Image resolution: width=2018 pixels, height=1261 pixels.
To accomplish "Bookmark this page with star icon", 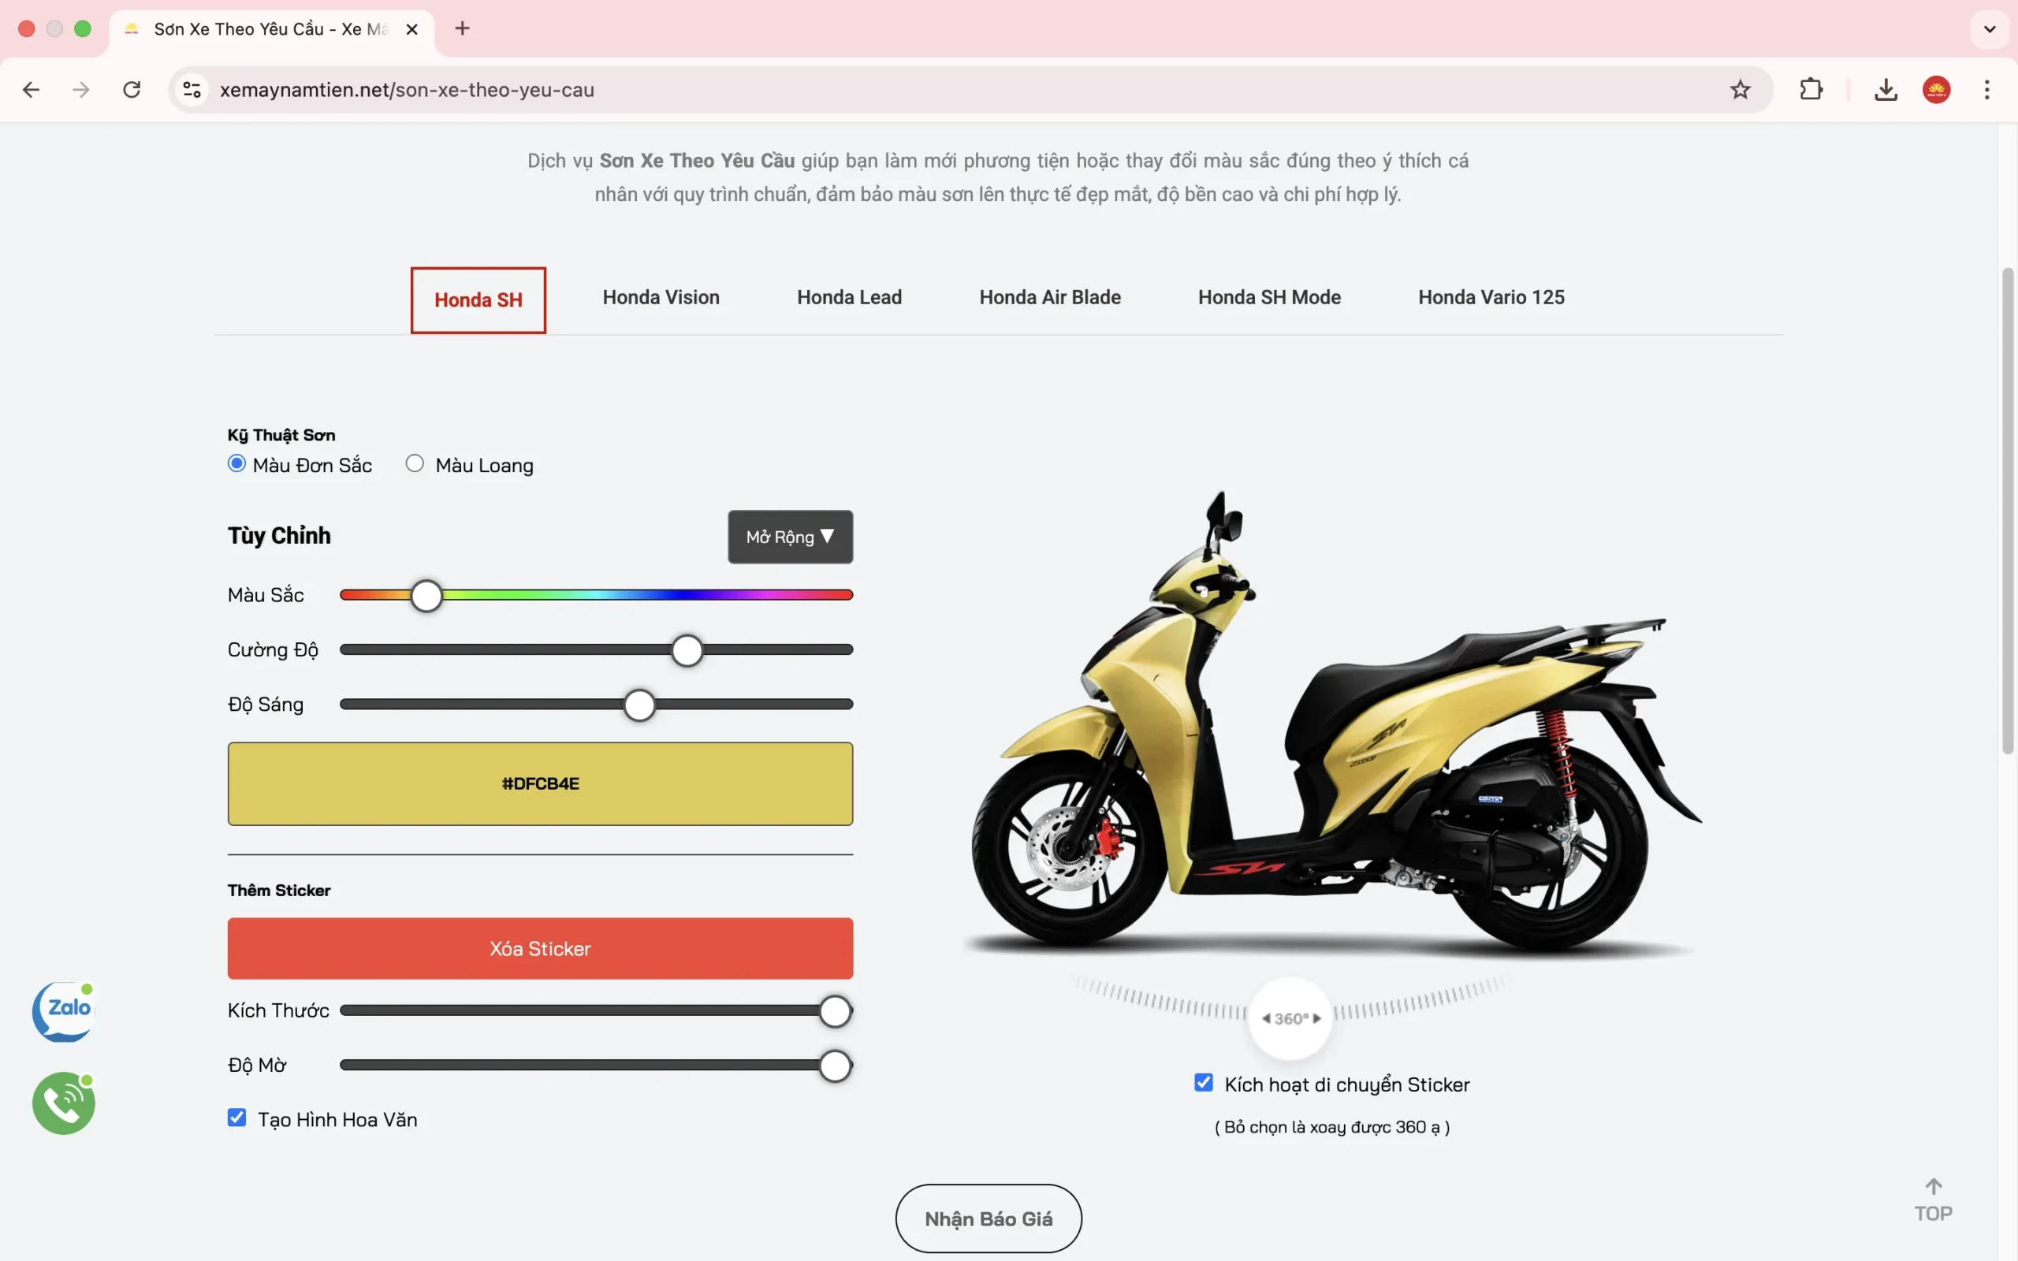I will click(1740, 89).
